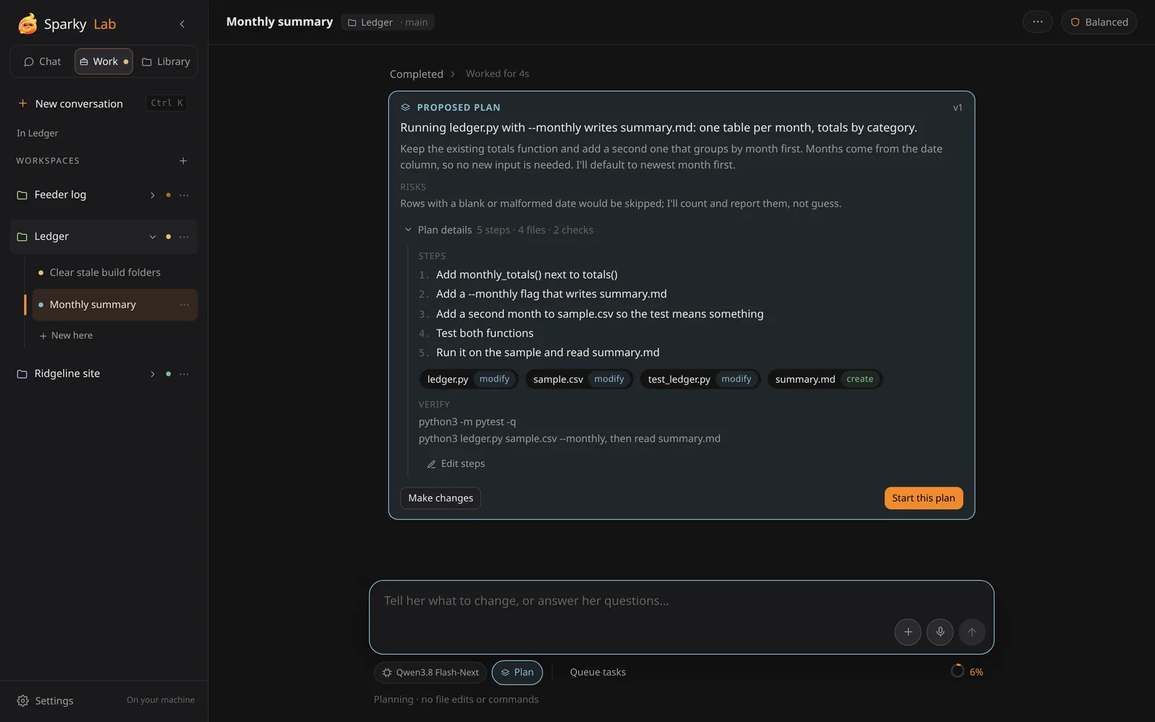The width and height of the screenshot is (1155, 722).
Task: Click the Edit steps pencil link
Action: [x=456, y=464]
